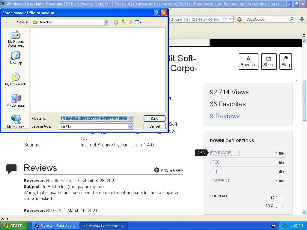The height and width of the screenshot is (230, 307).
Task: Click the Internet Archive Python library 1.4.0 value
Action: pos(117,145)
